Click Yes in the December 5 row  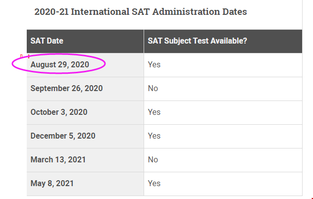[154, 136]
